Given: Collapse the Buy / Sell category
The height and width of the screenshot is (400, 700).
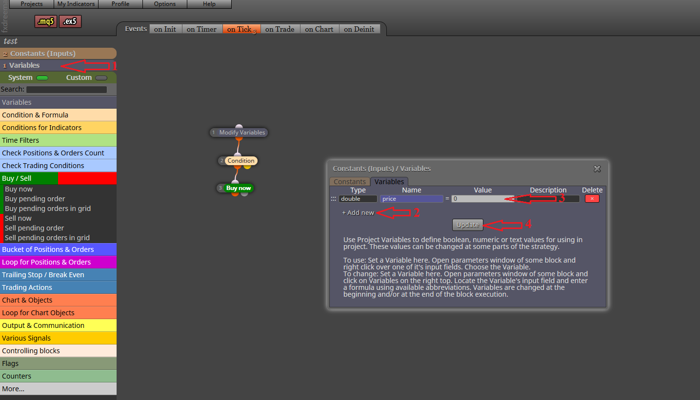Looking at the screenshot, I should coord(58,178).
